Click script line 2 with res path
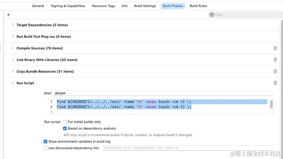This screenshot has height=159, width=283. (124, 107)
